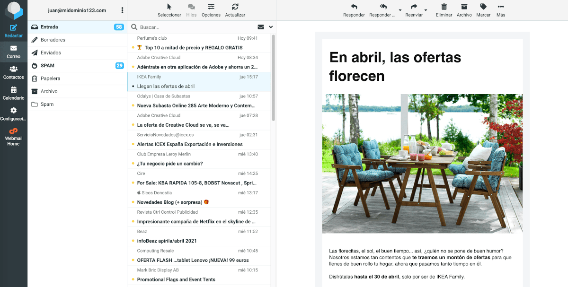This screenshot has width=568, height=287.
Task: Click sender 'Odalys | Casa de Subastas'
Action: [164, 96]
